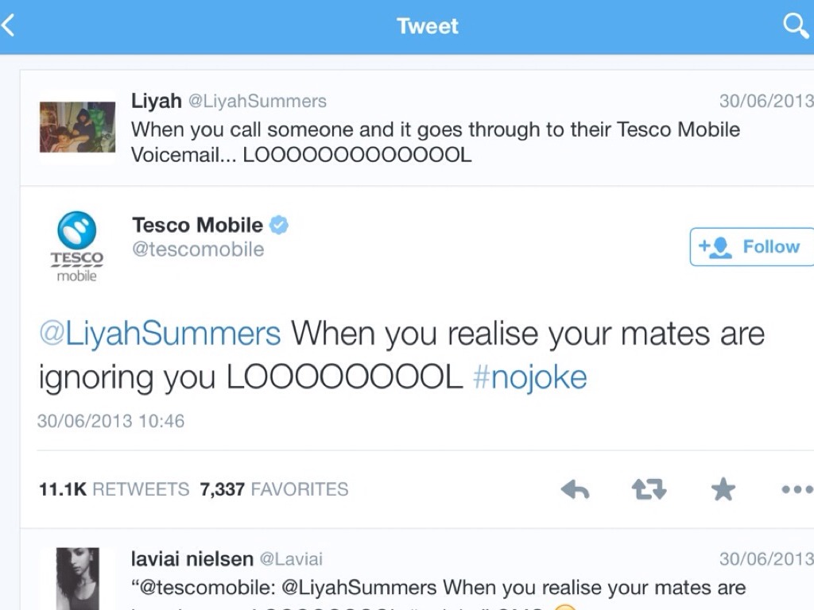Tap the back arrow in the header
The image size is (814, 610).
click(9, 26)
